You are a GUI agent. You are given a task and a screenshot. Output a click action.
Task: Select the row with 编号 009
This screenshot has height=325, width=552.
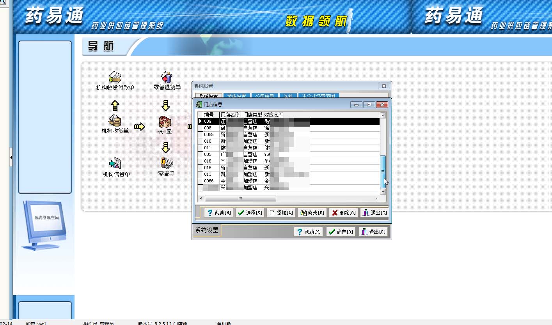tap(288, 122)
